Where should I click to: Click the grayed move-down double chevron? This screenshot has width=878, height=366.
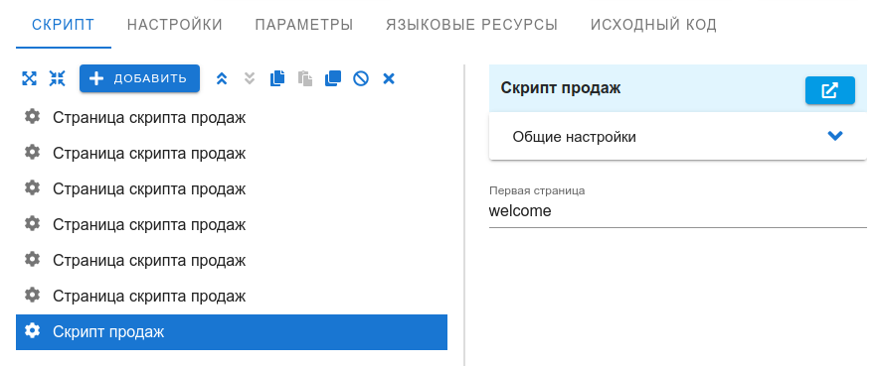coord(250,78)
